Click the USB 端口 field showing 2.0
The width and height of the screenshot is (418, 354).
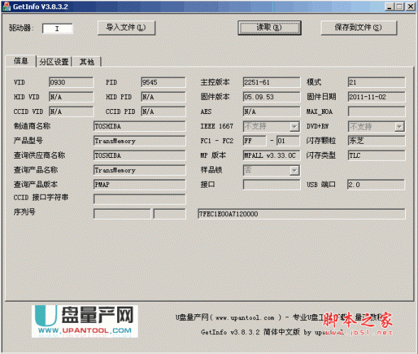click(x=376, y=185)
